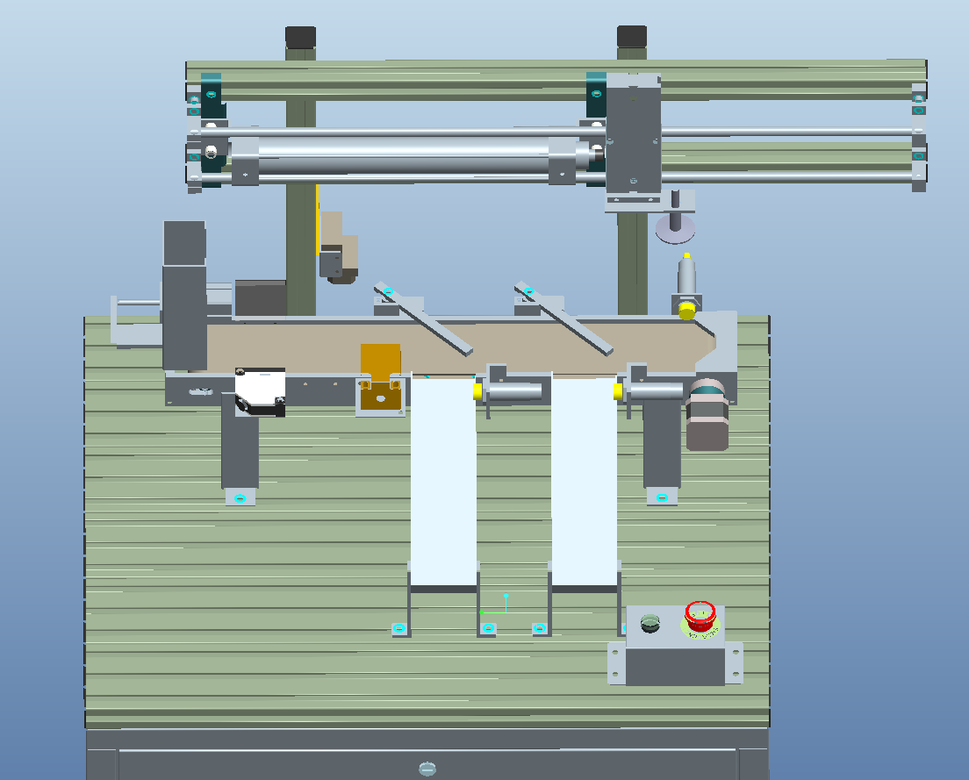
Task: Pick the right diagonal diverter arm
Action: click(x=563, y=318)
